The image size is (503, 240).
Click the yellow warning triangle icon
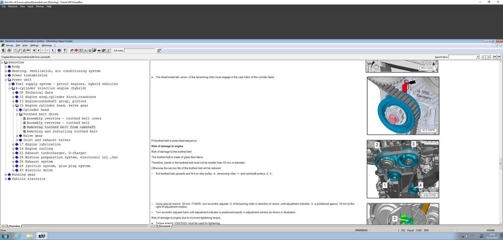86,50
